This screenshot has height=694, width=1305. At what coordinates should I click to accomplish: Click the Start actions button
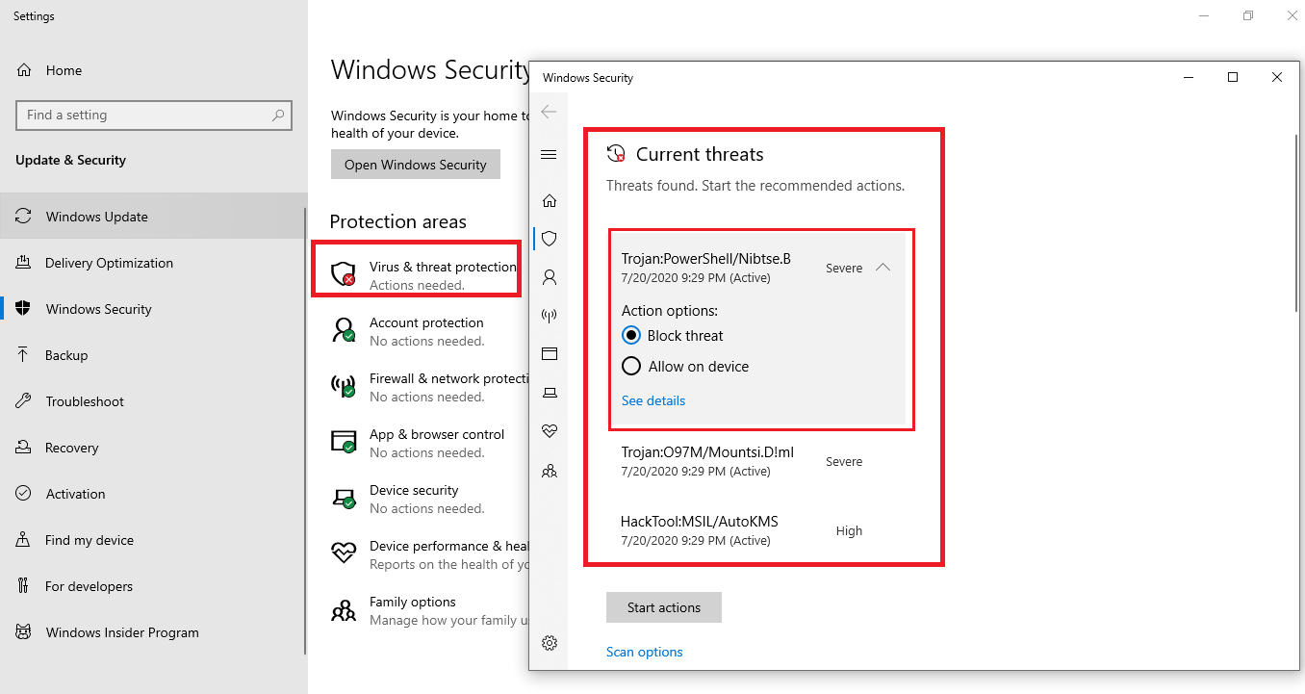click(x=664, y=607)
